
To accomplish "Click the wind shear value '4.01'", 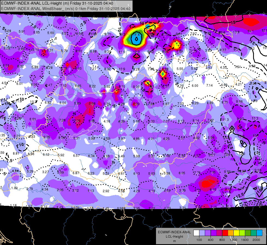I will click(x=151, y=139).
